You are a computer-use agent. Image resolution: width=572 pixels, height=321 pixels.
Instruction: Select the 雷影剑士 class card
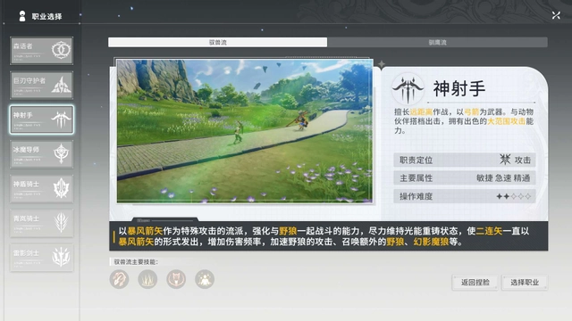point(42,258)
